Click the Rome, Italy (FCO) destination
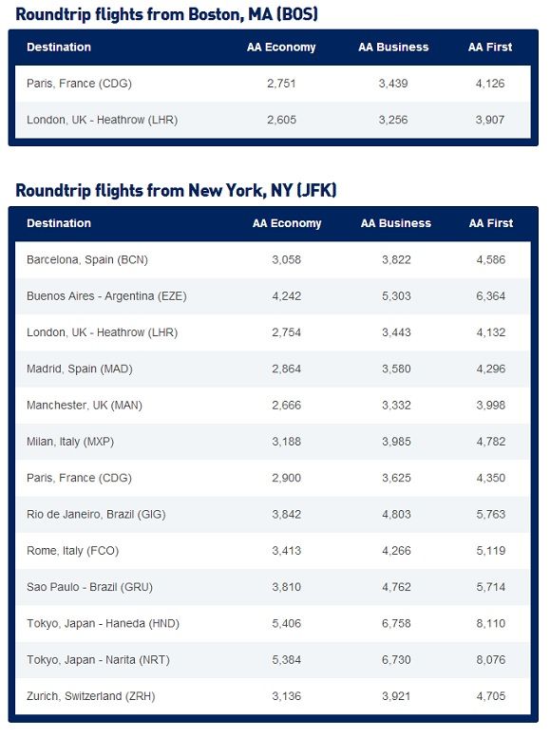The width and height of the screenshot is (550, 738). [x=72, y=551]
